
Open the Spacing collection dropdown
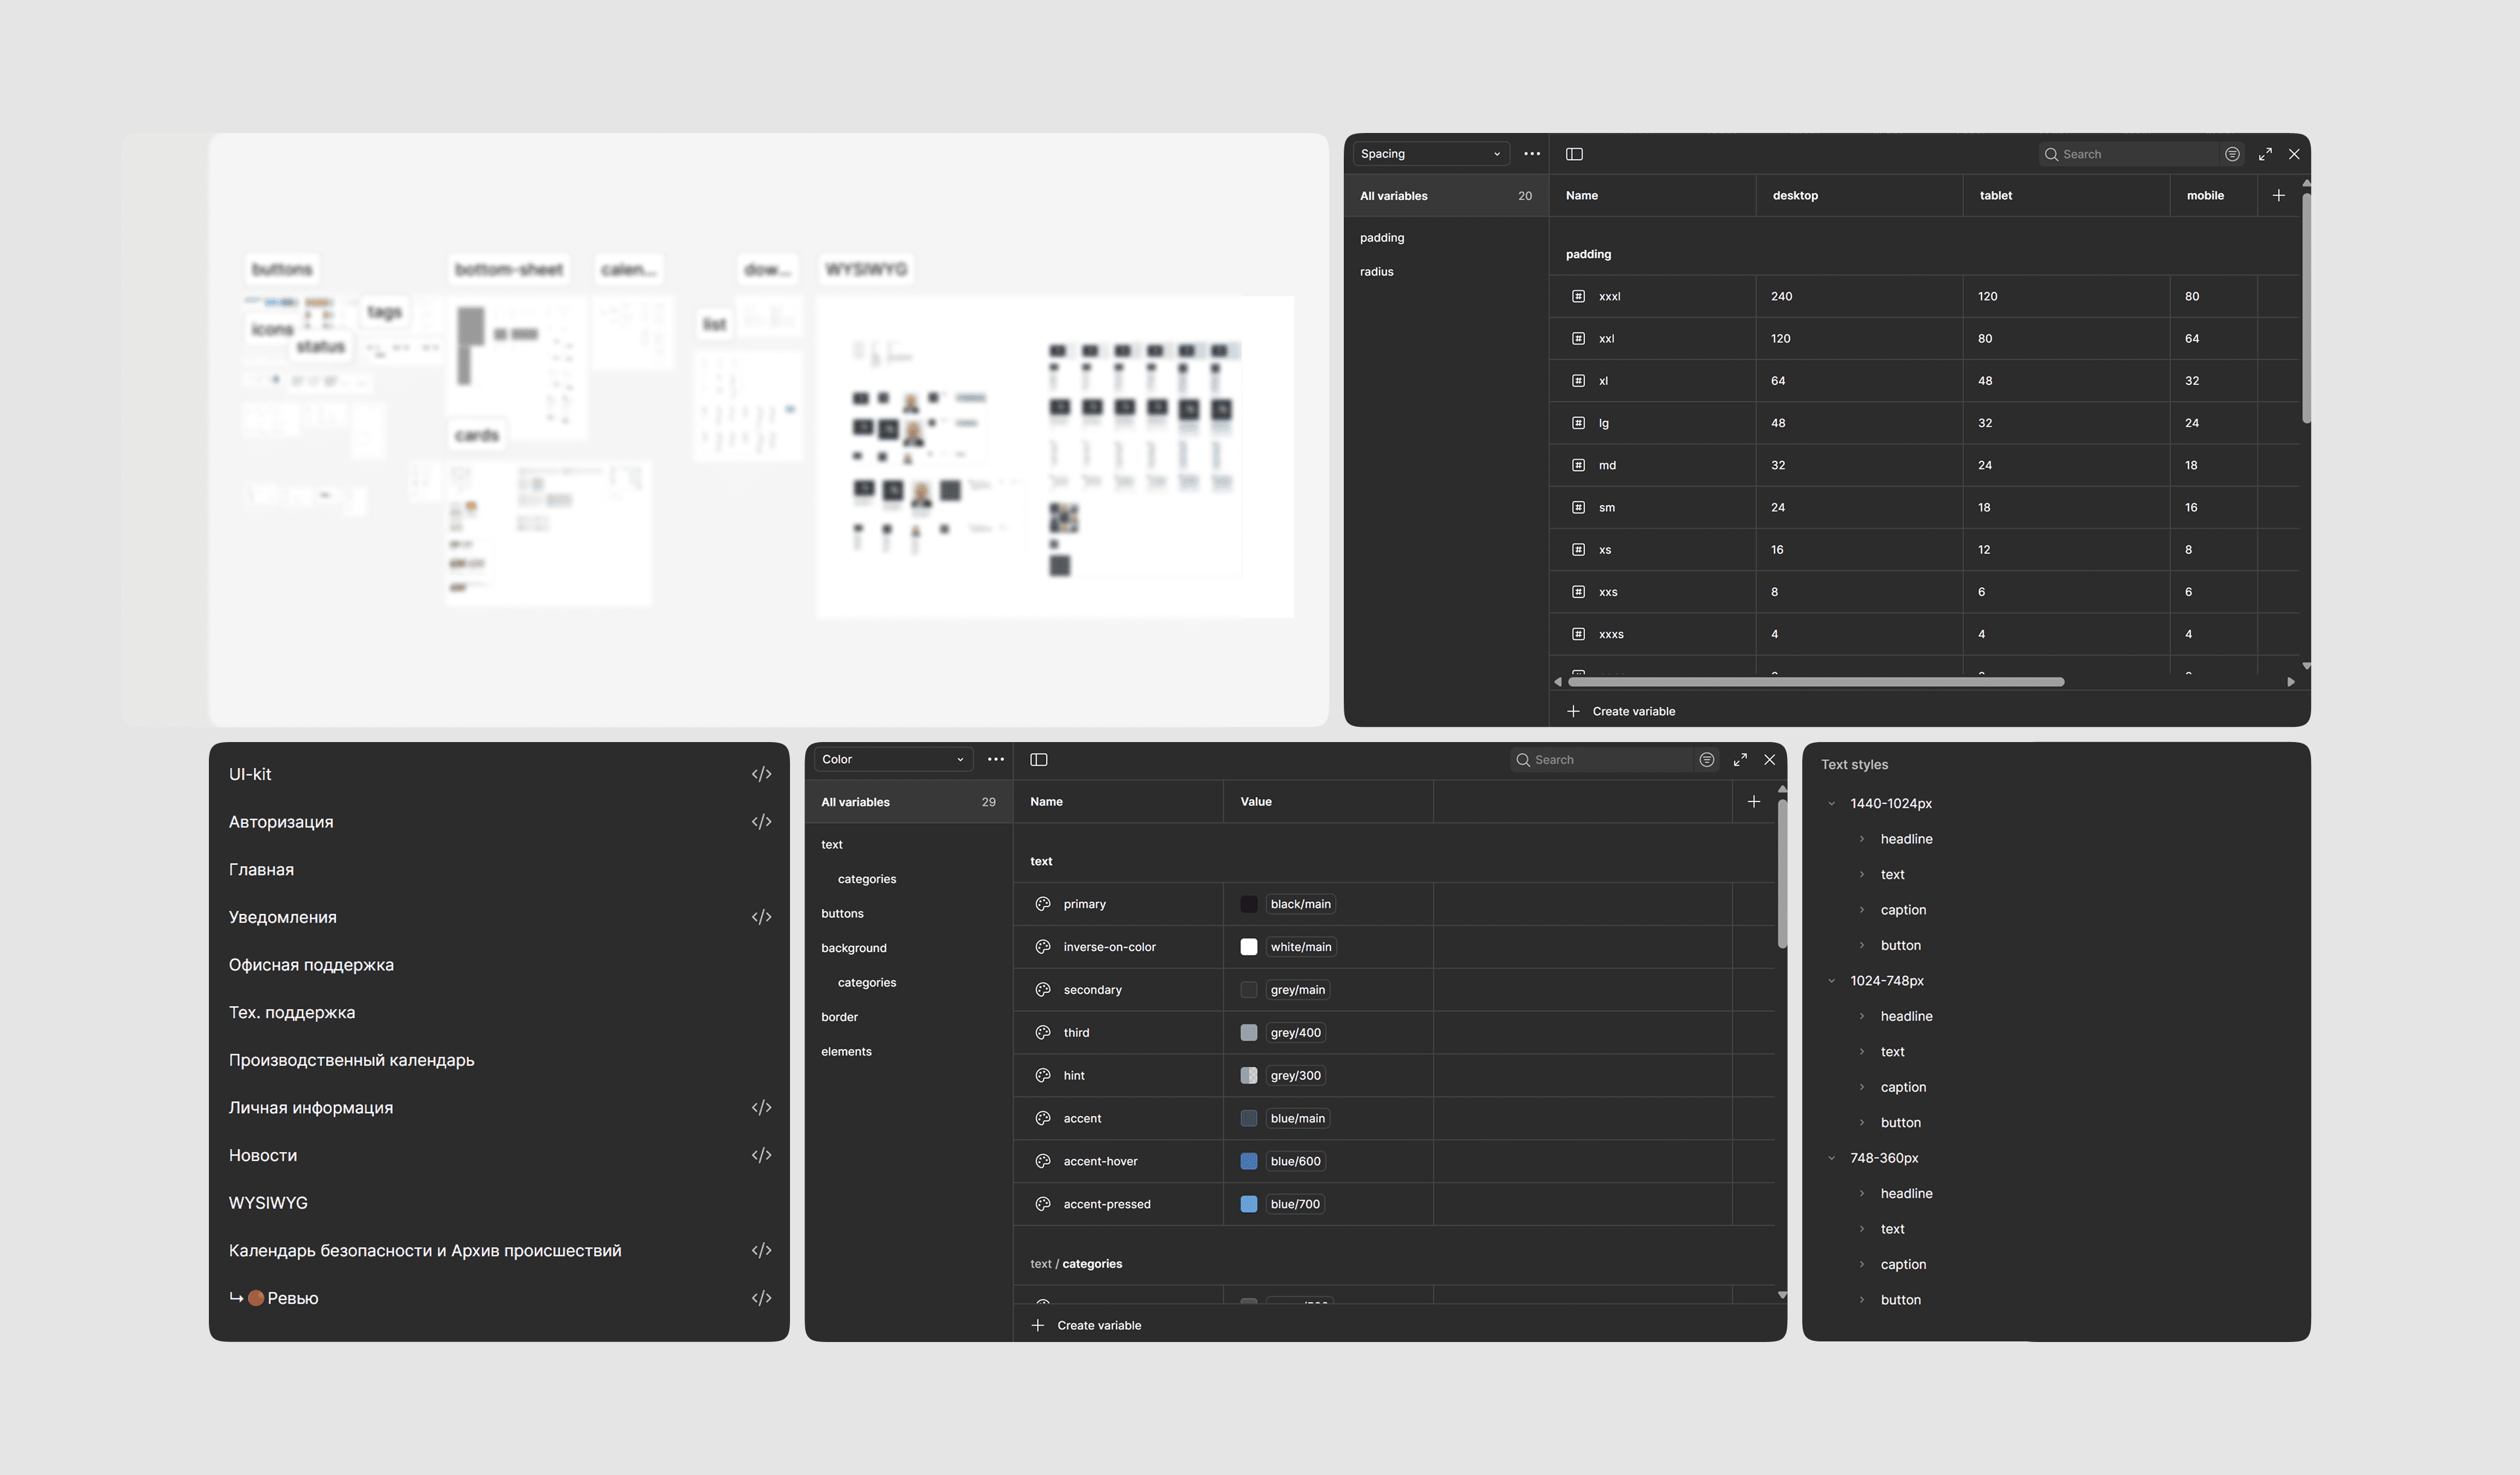1430,154
